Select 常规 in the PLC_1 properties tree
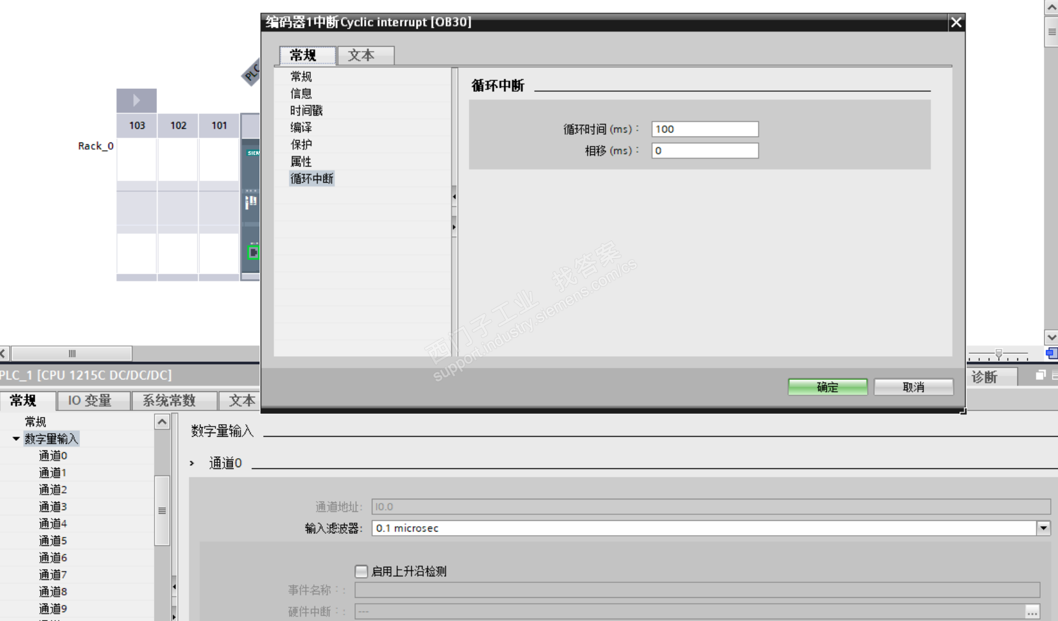The image size is (1058, 621). pos(35,422)
